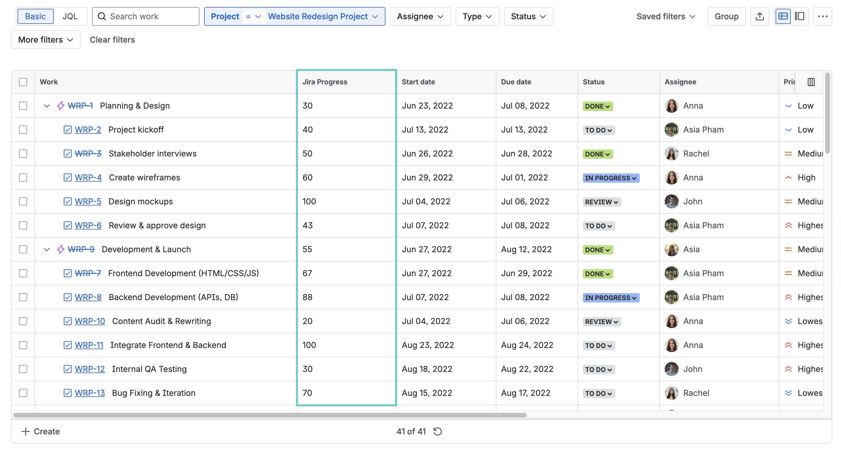Click John's avatar in Design mockups row
This screenshot has height=449, width=841.
coord(671,201)
